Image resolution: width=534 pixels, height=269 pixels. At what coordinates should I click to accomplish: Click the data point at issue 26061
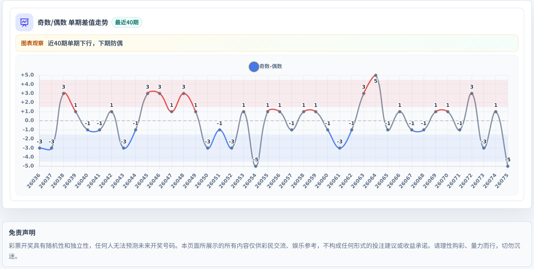[340, 148]
